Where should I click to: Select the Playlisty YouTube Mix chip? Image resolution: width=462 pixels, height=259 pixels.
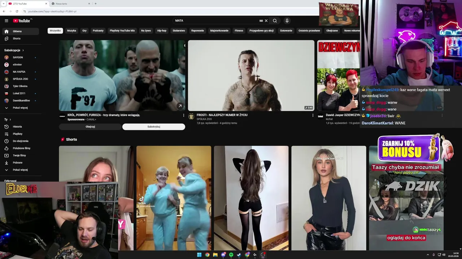[x=122, y=31]
